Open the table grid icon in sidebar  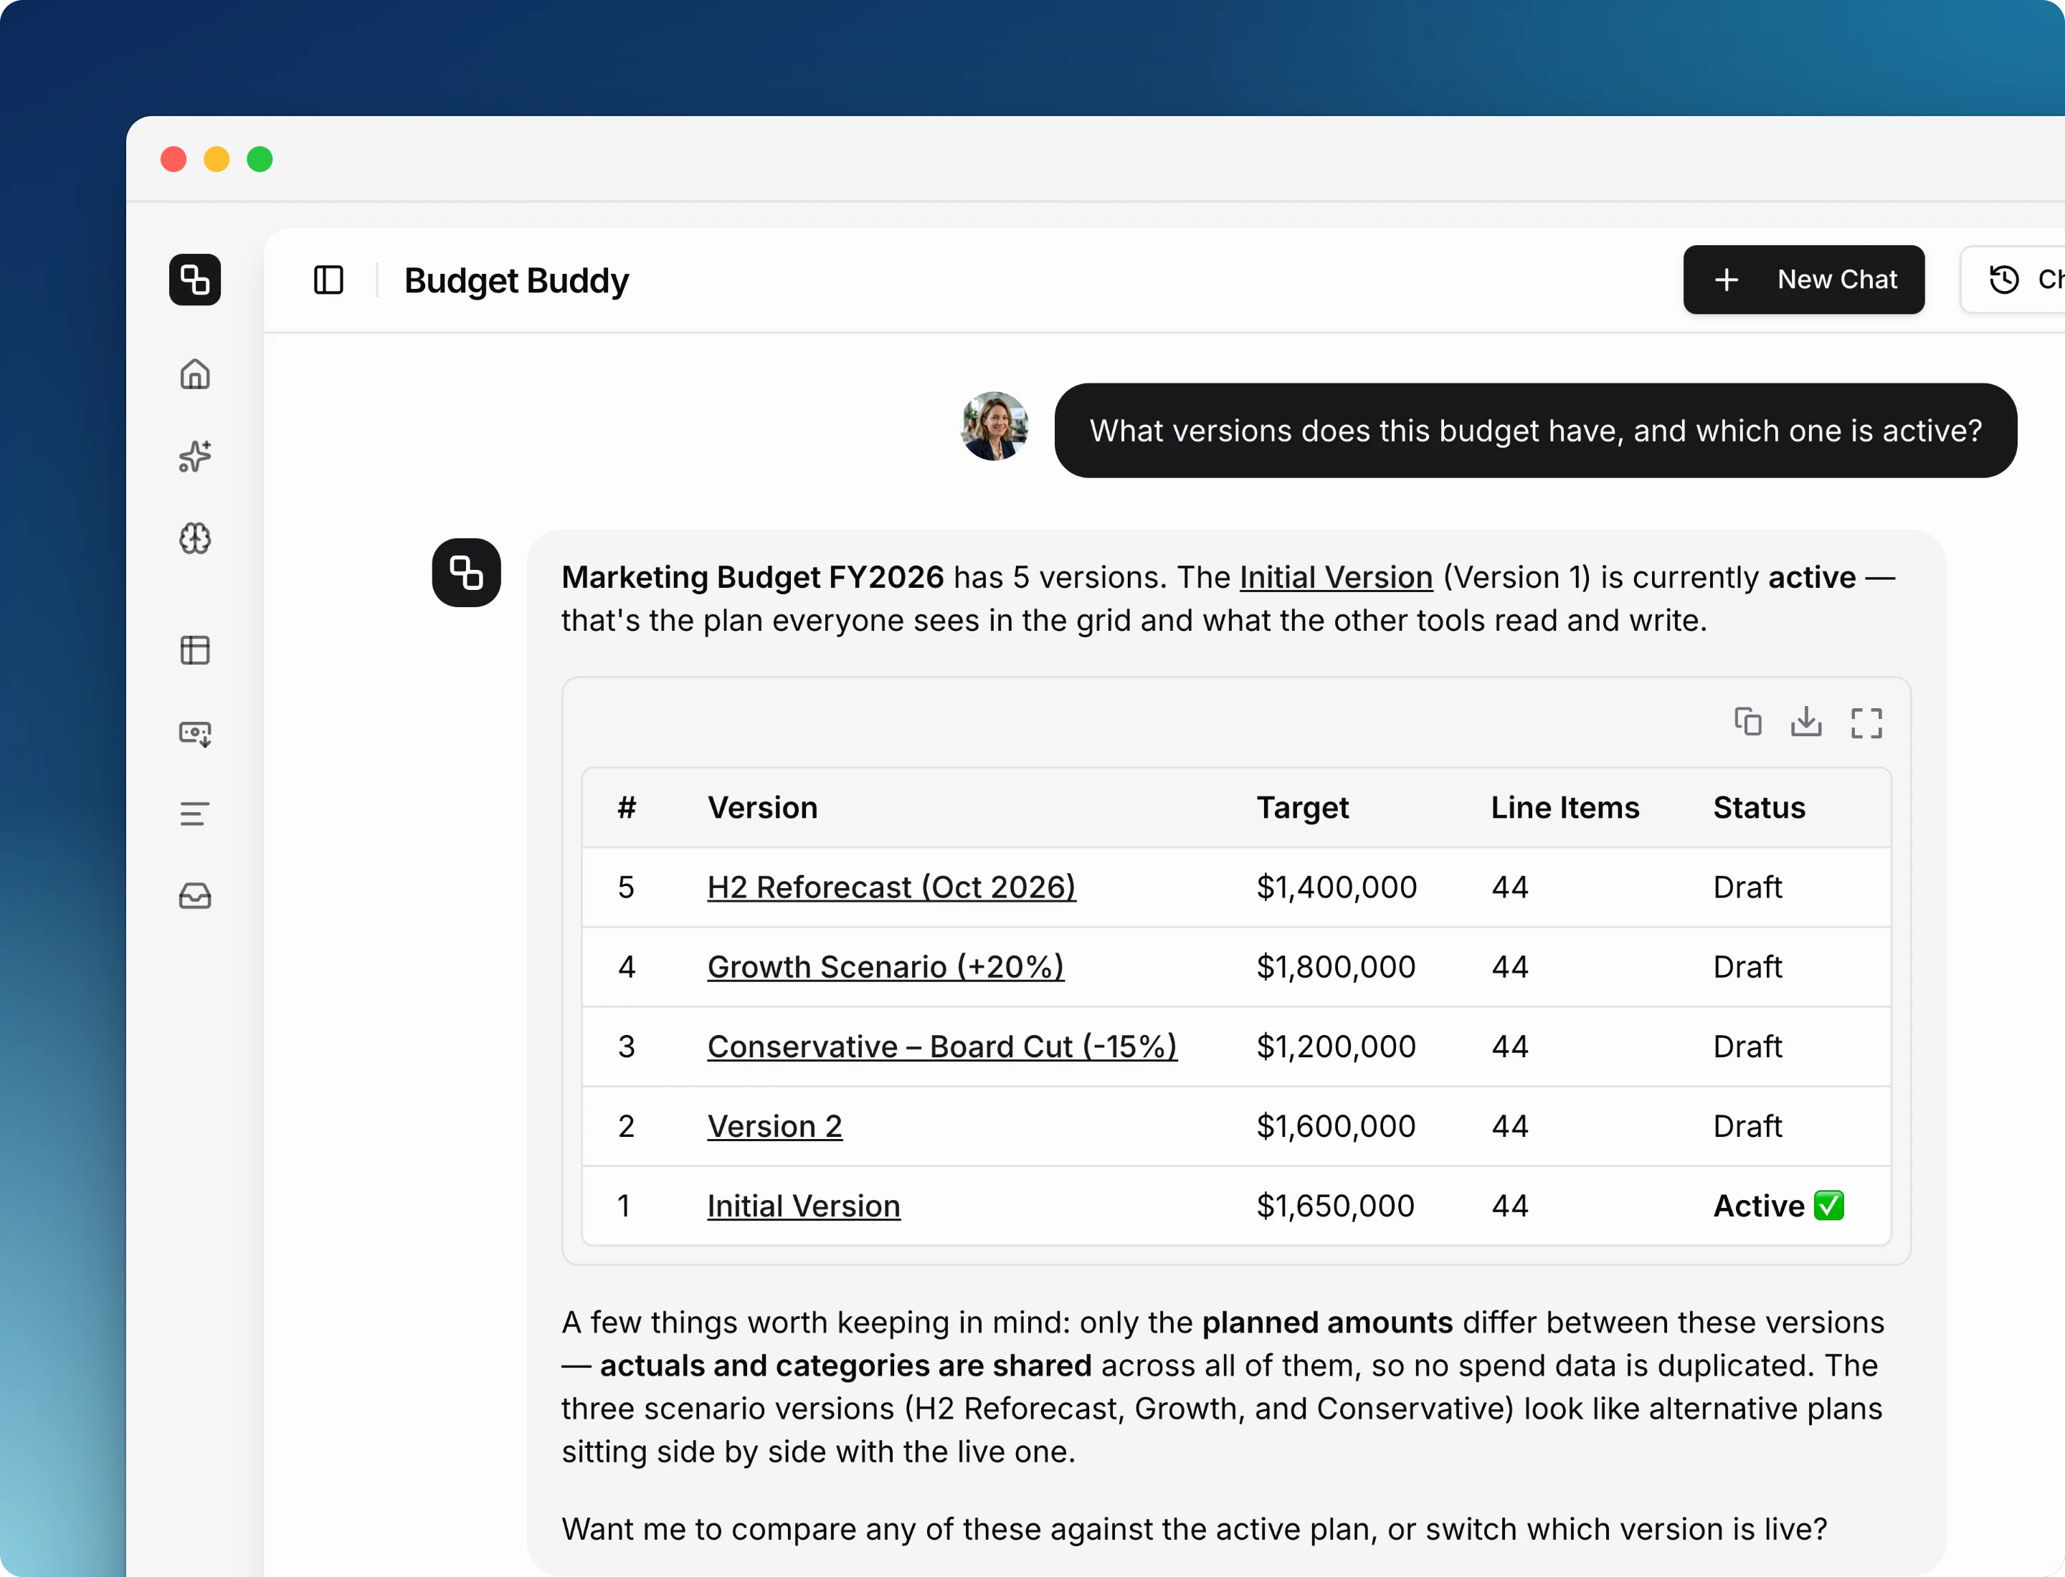pos(194,651)
